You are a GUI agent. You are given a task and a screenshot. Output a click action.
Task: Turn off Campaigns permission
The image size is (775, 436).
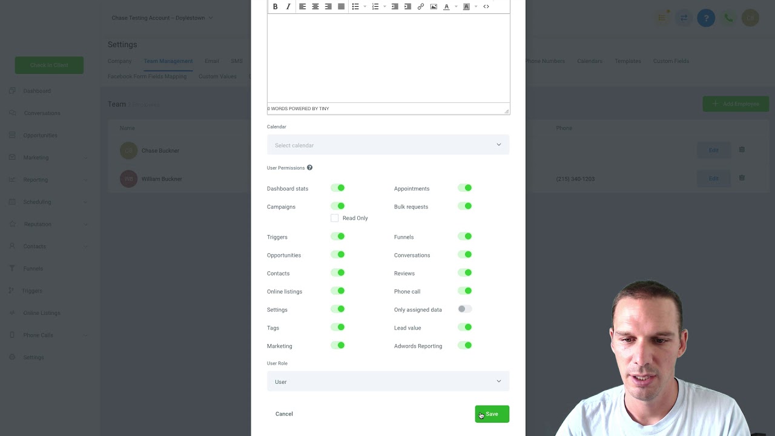(x=338, y=206)
